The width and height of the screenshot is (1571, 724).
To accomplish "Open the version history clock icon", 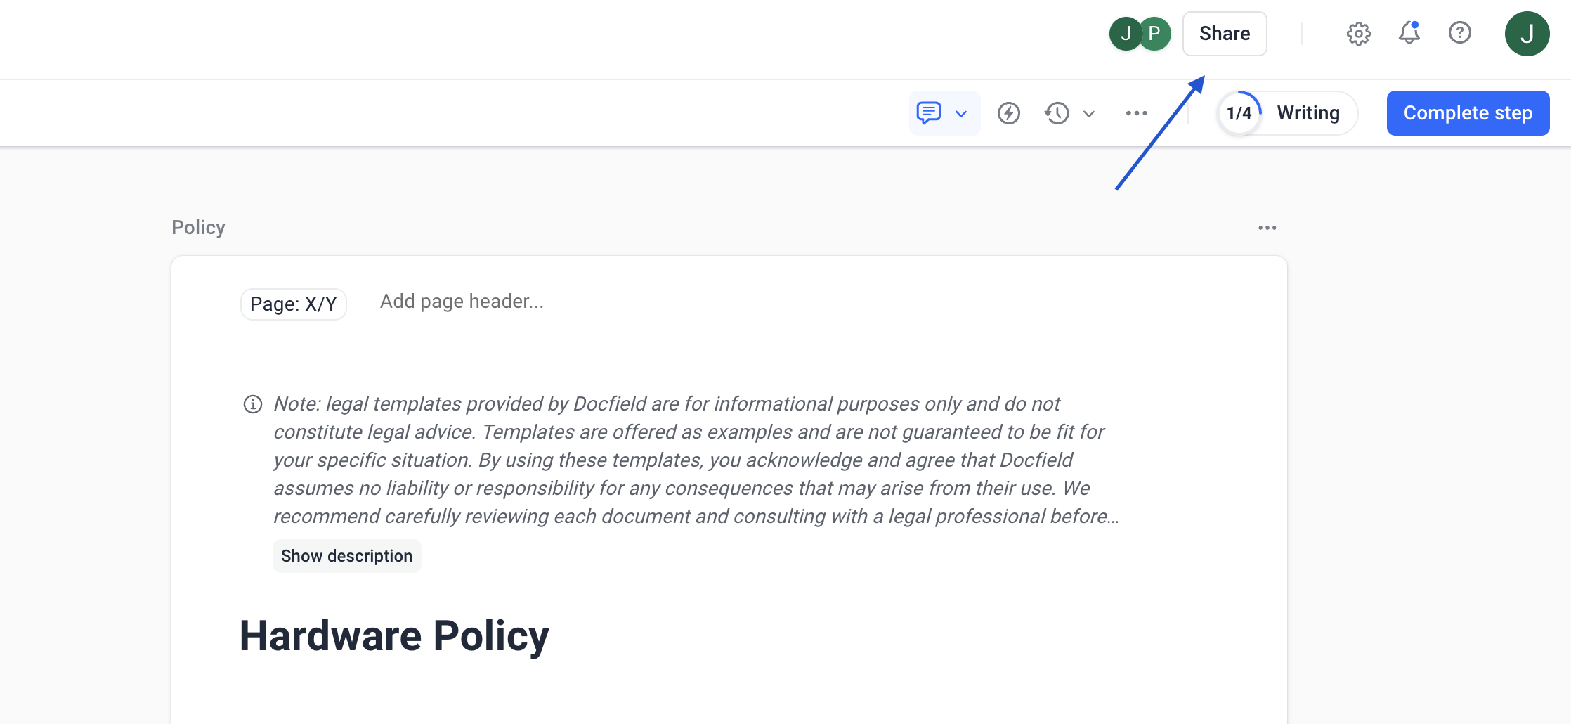I will coord(1057,113).
